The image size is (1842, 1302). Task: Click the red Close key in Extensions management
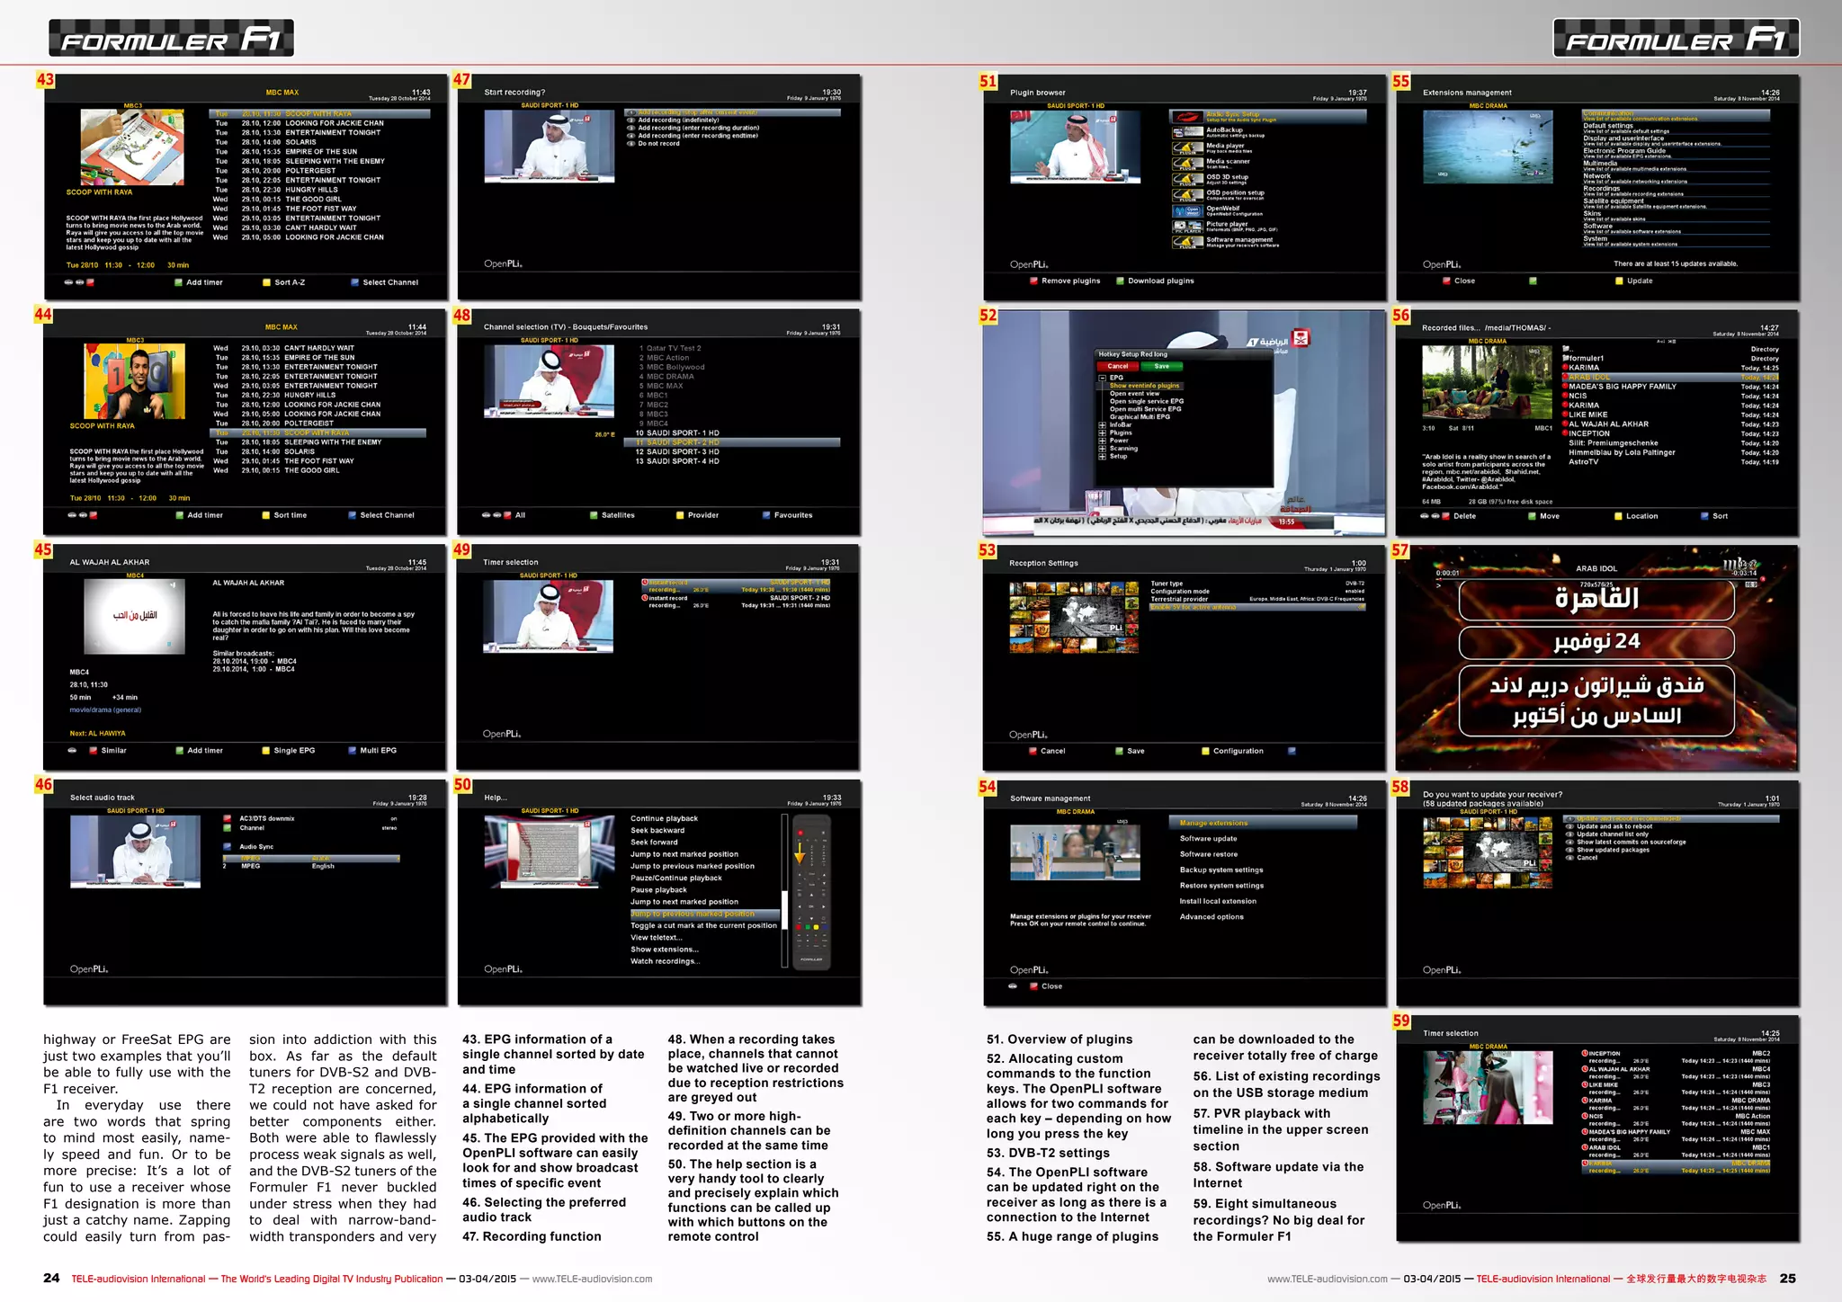[x=1446, y=281]
